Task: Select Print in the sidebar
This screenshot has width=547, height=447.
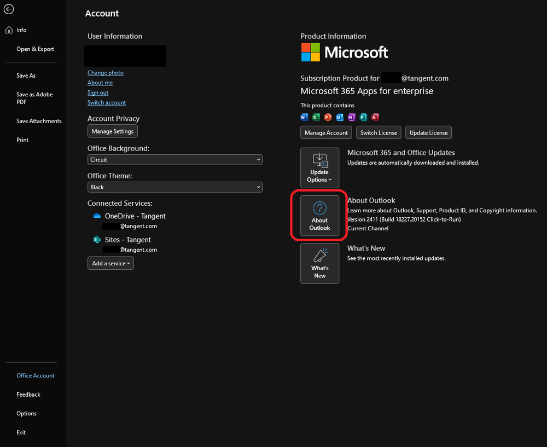Action: click(22, 140)
